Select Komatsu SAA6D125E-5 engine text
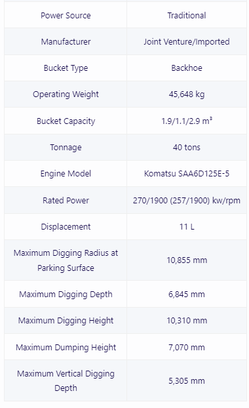This screenshot has height=408, width=249. (187, 174)
